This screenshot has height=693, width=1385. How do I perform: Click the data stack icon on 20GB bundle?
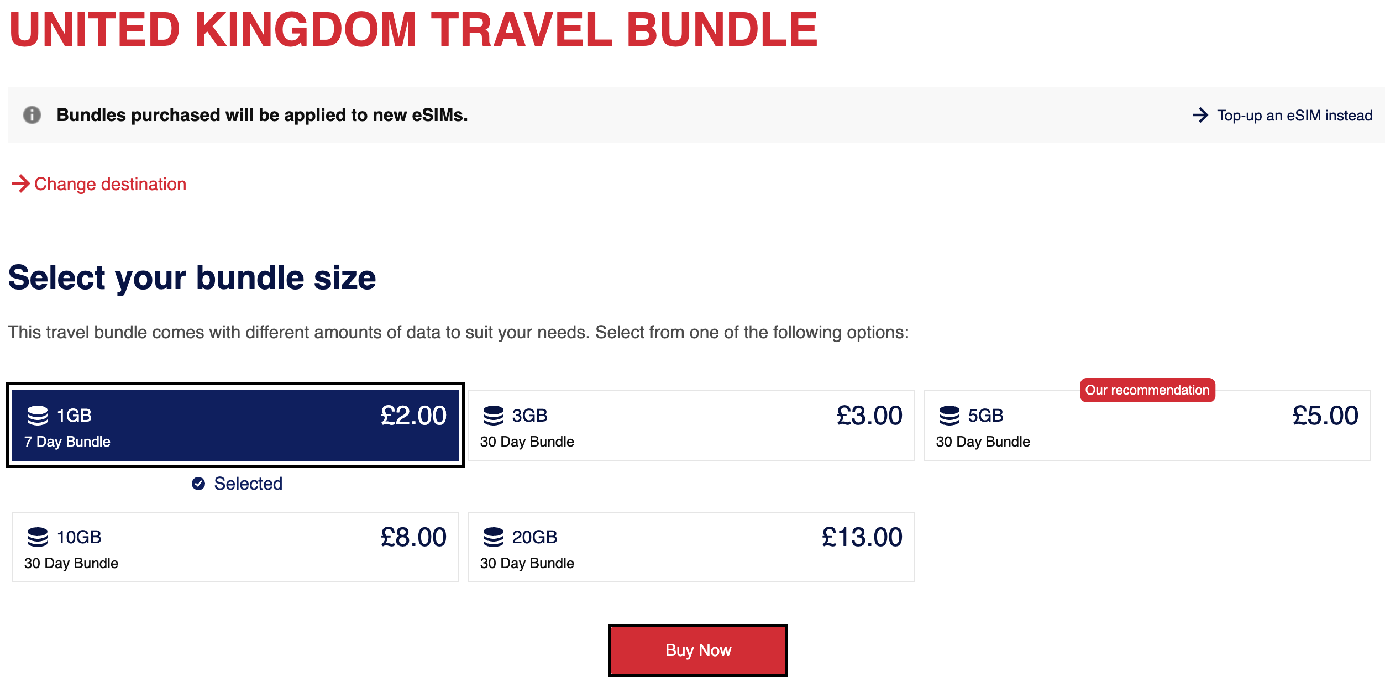493,537
